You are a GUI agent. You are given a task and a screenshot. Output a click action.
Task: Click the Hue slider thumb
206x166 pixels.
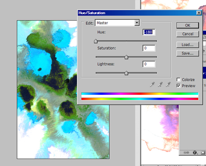(96, 41)
